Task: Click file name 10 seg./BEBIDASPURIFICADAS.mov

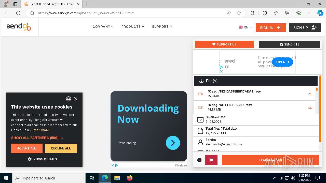Action: (234, 91)
